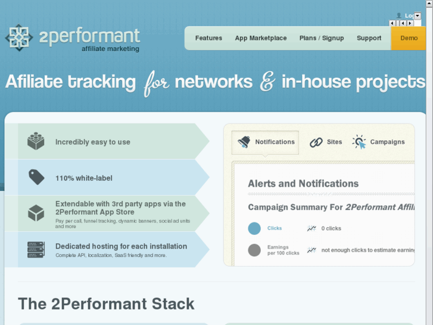Click the 2Performant logo emblem
Viewport: 433px width, 325px height.
(x=18, y=38)
